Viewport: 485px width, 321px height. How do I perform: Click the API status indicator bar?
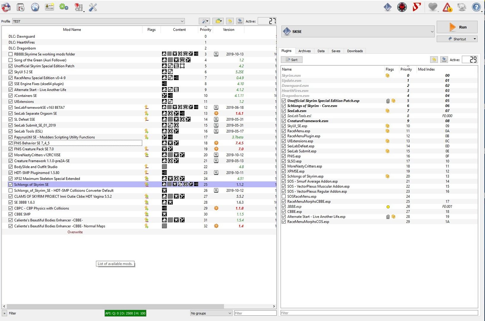pyautogui.click(x=125, y=313)
